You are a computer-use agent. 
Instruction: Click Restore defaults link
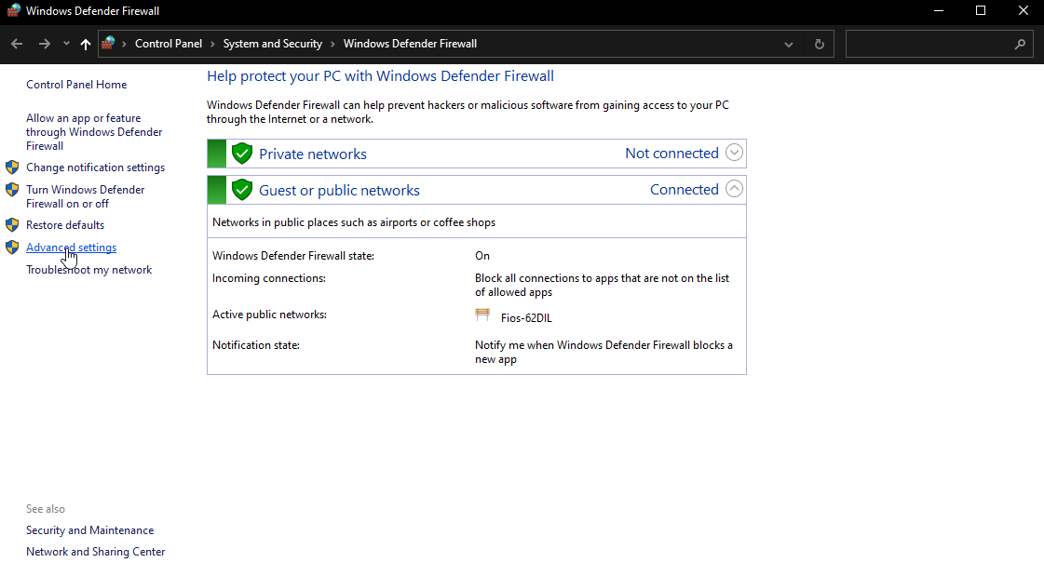[x=65, y=225]
